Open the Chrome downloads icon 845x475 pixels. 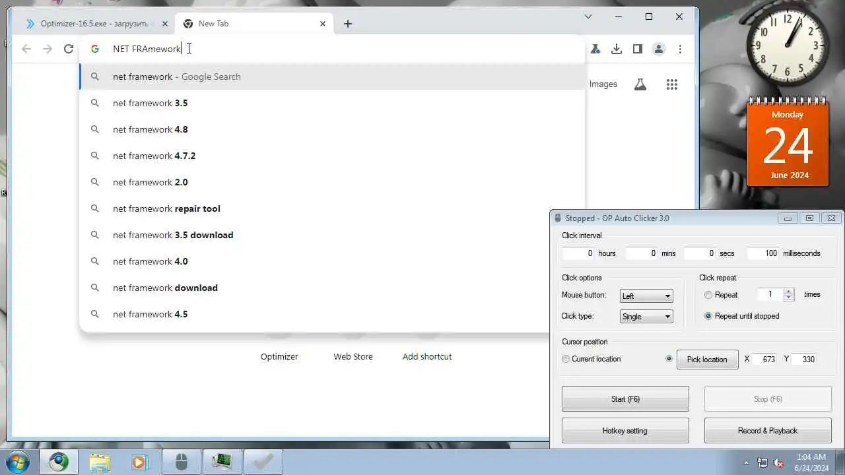(x=617, y=49)
